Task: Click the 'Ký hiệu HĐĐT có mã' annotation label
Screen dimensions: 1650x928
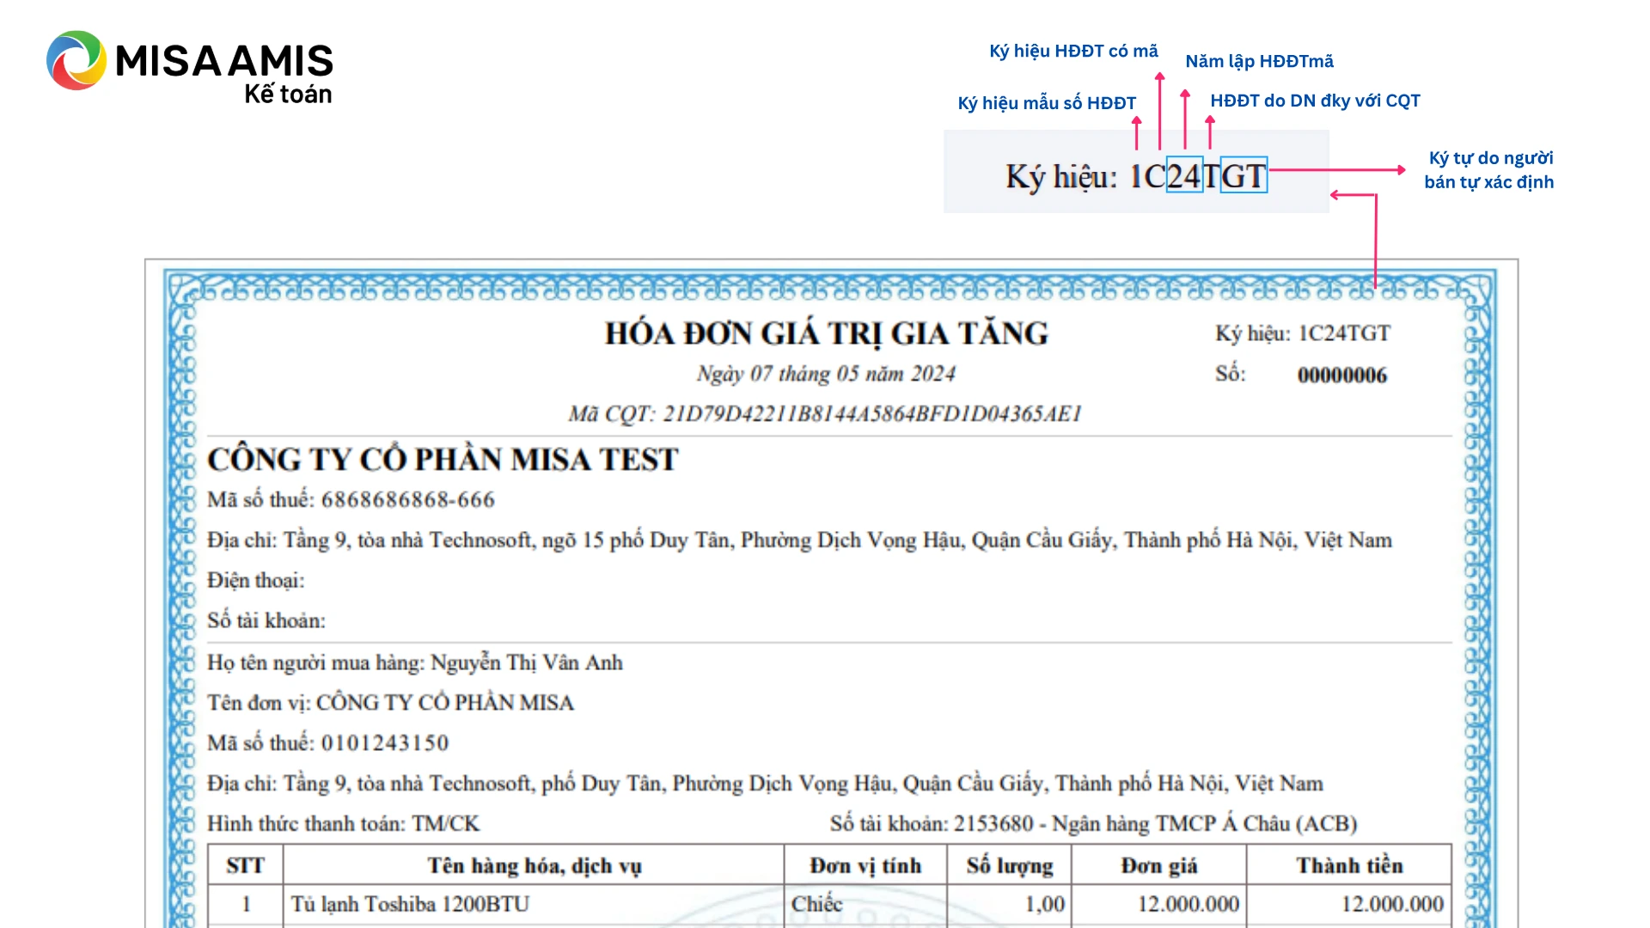Action: pyautogui.click(x=1073, y=52)
